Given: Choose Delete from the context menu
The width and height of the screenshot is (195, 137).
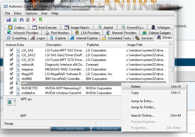Looking at the screenshot, I should click(154, 87).
